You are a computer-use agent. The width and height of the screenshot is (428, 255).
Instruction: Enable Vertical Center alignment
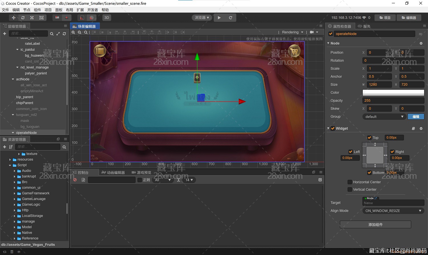coord(350,189)
